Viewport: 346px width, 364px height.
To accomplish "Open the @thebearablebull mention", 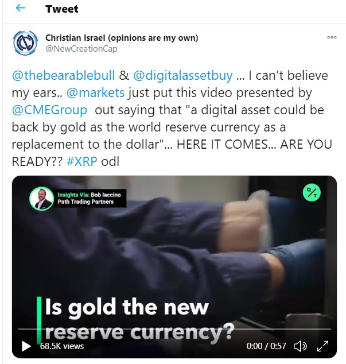I will [63, 75].
